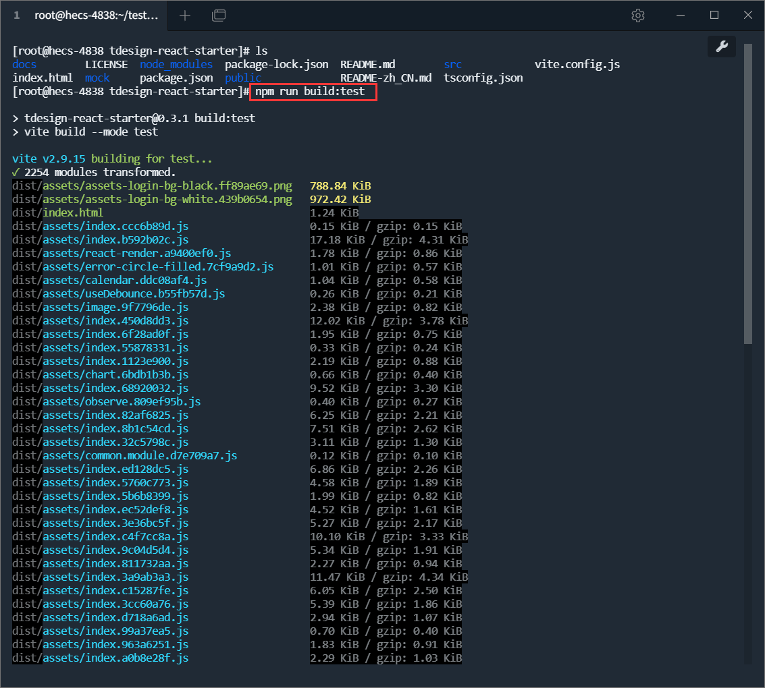Click the '788.84 KiB' size value
The height and width of the screenshot is (688, 765).
pos(340,186)
